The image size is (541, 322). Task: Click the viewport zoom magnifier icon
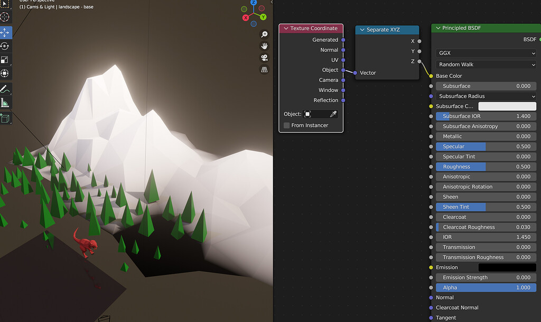click(264, 34)
